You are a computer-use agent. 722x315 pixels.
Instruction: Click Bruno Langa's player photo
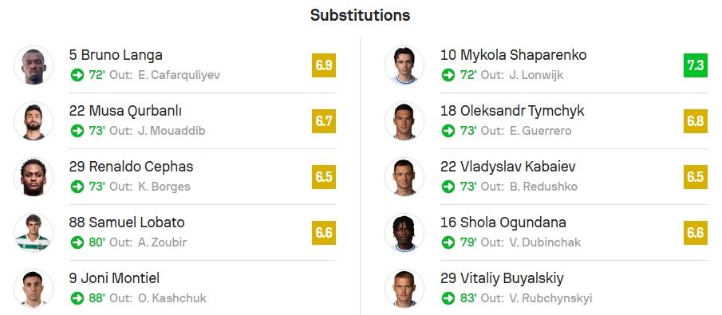point(34,65)
